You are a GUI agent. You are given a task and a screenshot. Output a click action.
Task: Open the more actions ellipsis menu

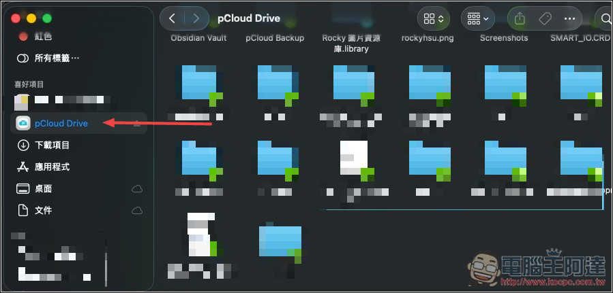tap(570, 18)
